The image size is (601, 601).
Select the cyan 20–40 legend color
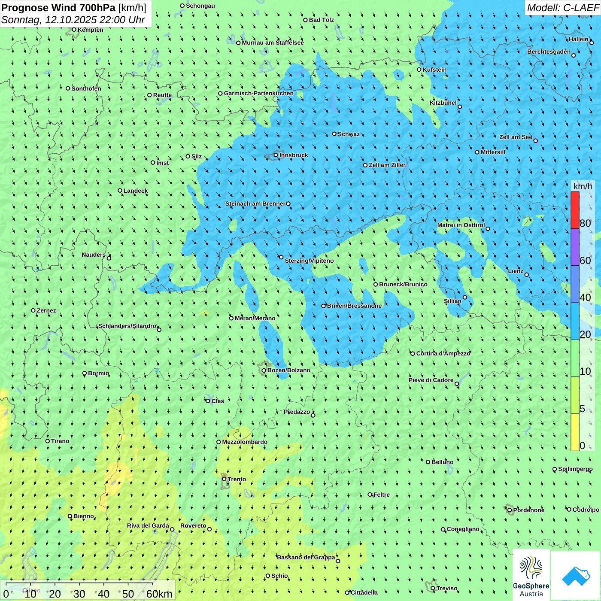(575, 322)
